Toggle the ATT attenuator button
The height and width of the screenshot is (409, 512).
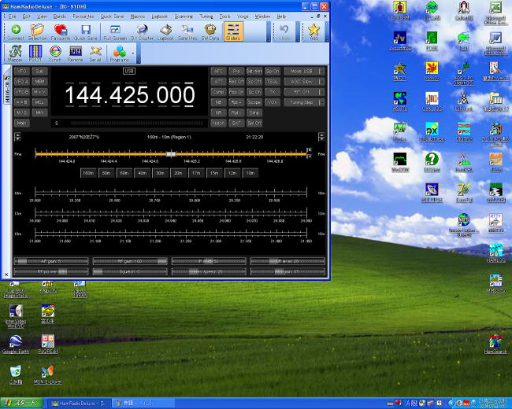pos(218,82)
